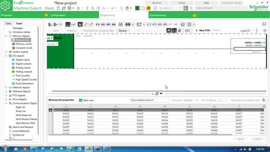Click the Quick Address Search field
The image size is (270, 152).
150,100
